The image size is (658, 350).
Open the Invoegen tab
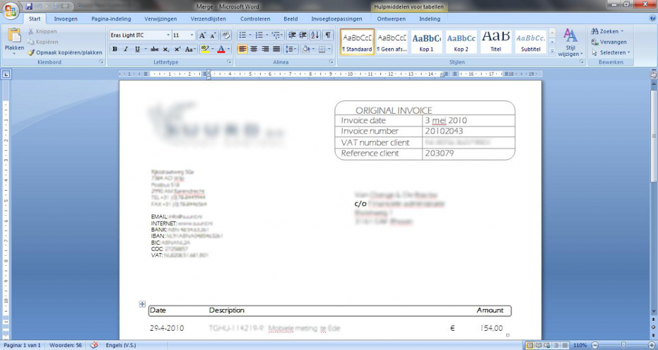[x=66, y=19]
